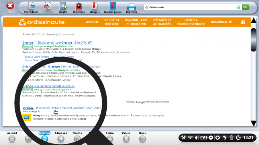
Task: Click the battery charging tray icon
Action: pyautogui.click(x=204, y=137)
